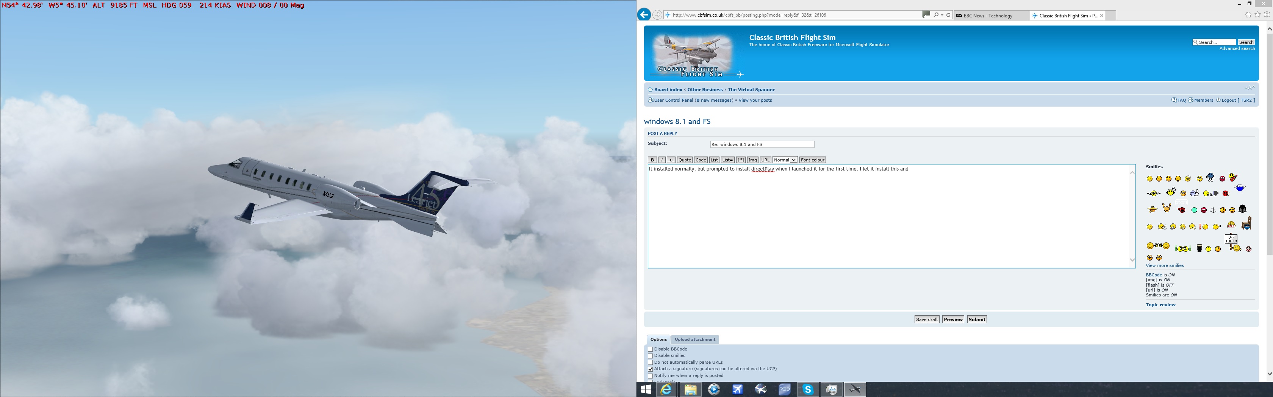Insert the HELP sign smiley
Screen dimensions: 1273x397
(1231, 225)
